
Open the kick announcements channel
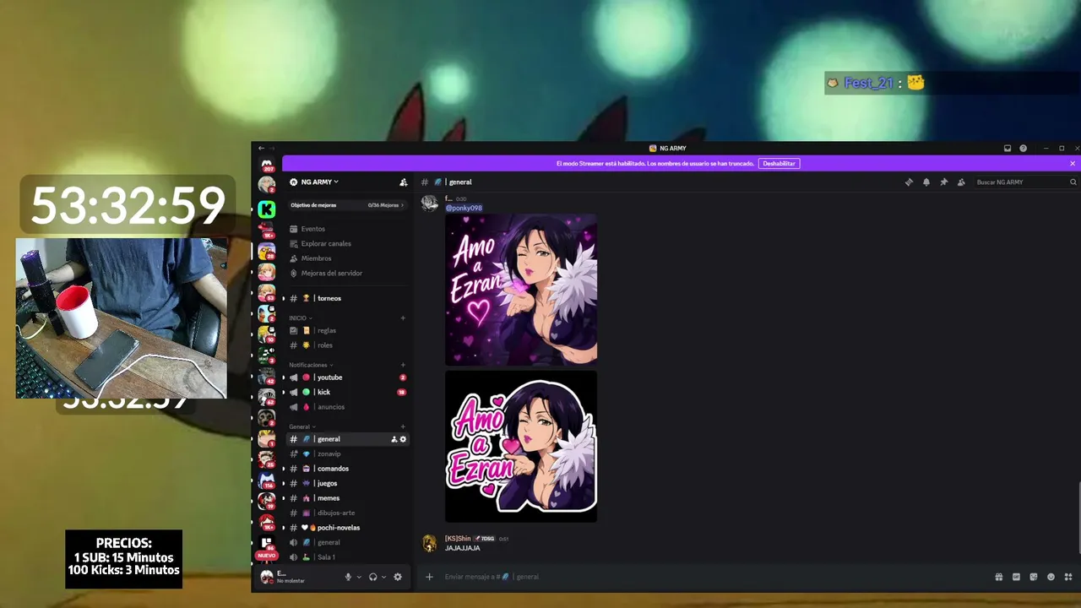[x=348, y=392]
